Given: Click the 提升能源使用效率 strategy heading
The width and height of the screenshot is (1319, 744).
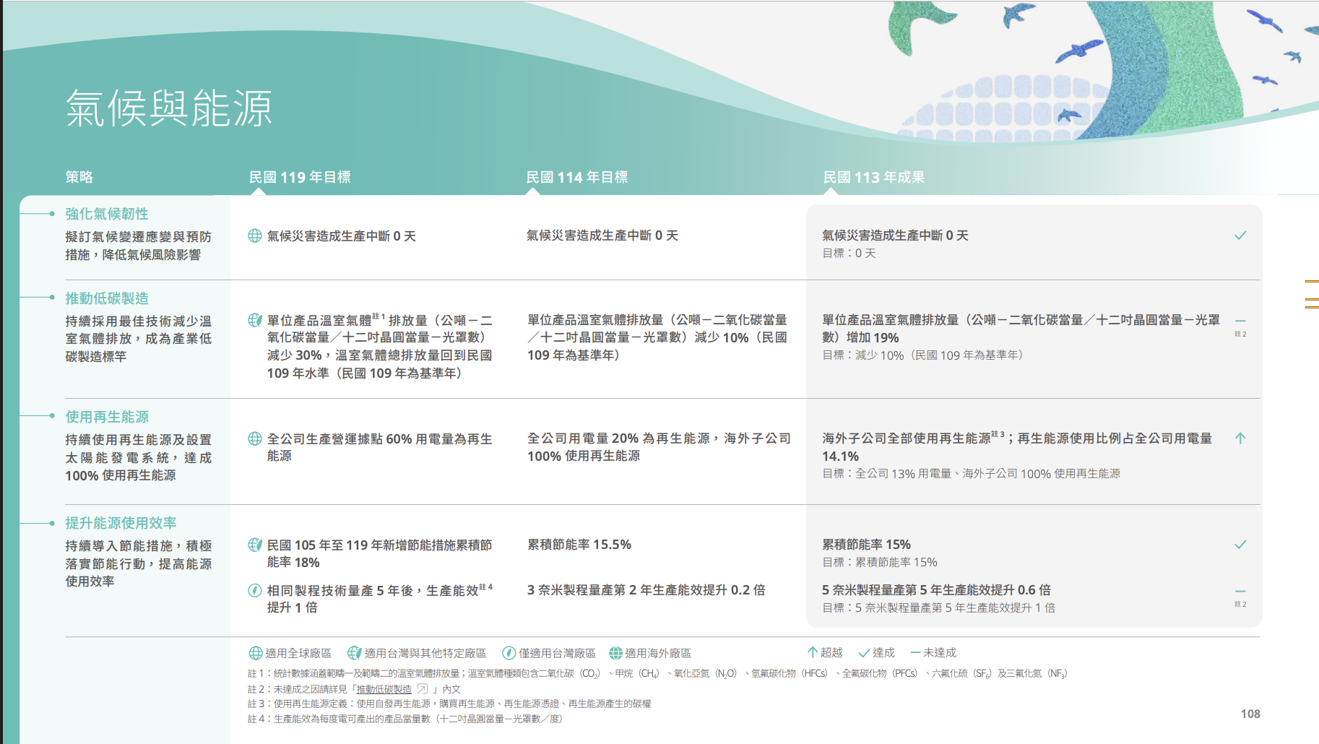Looking at the screenshot, I should (121, 523).
